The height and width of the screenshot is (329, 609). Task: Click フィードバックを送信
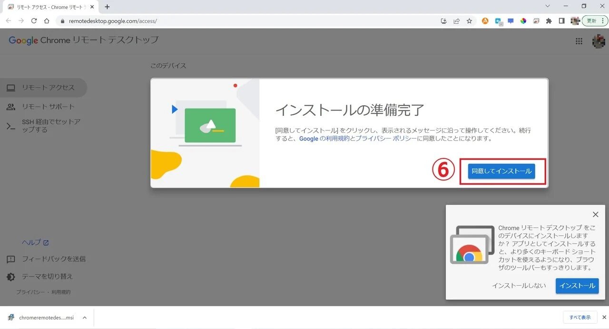(54, 259)
